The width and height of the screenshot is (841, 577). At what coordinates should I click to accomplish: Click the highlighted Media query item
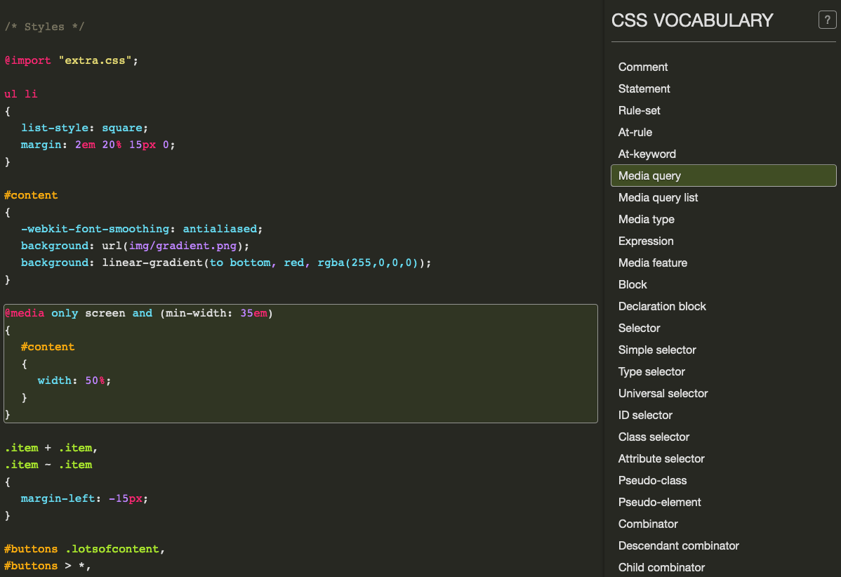pos(649,176)
